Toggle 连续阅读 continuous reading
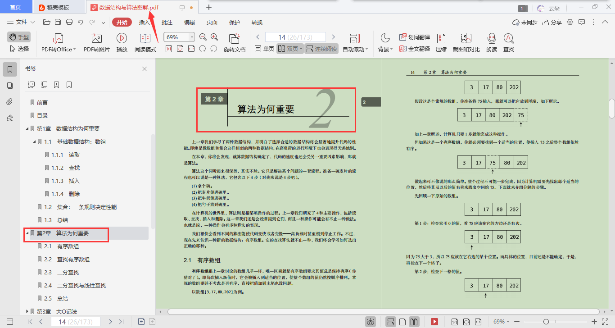 point(321,49)
